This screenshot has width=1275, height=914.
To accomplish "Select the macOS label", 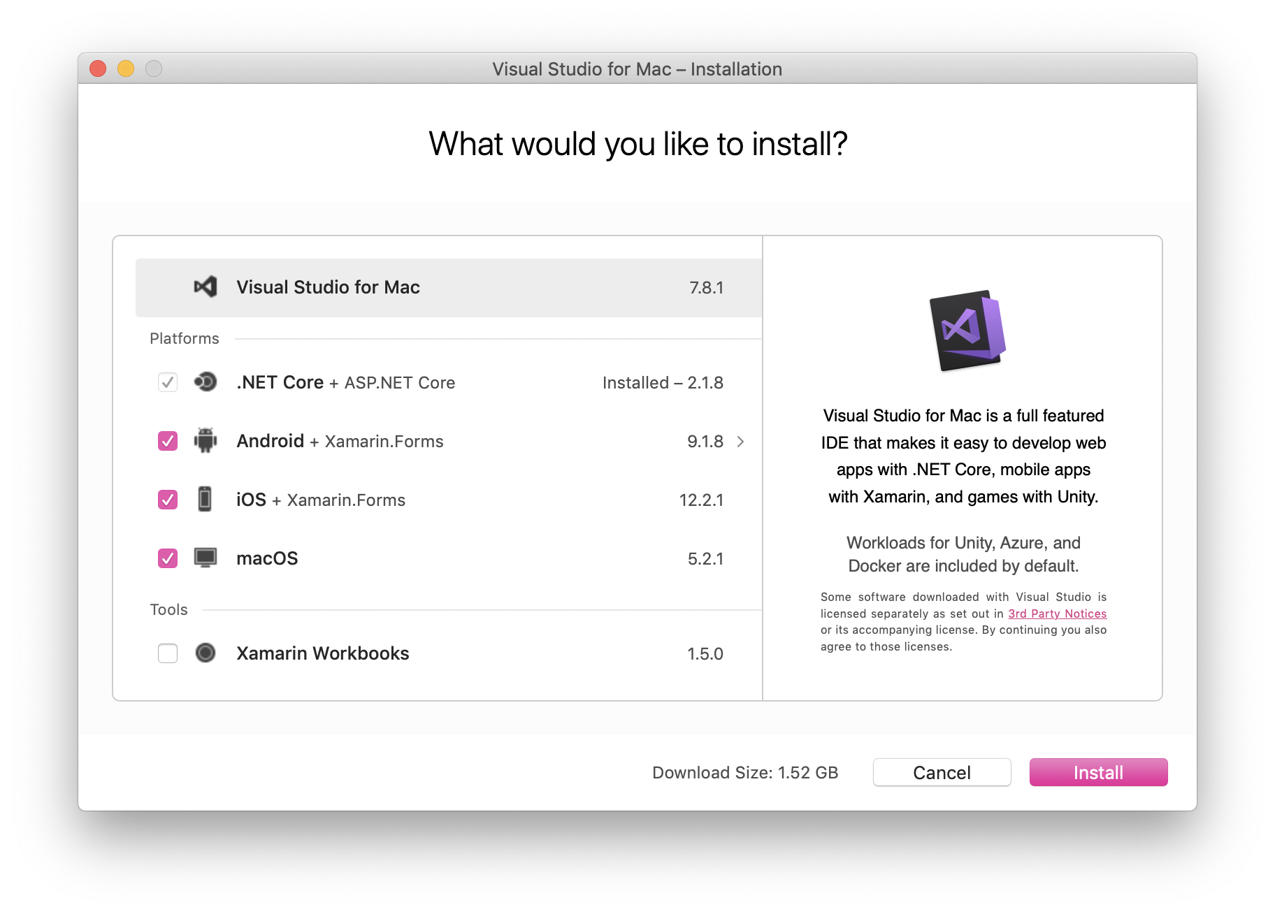I will click(x=267, y=558).
